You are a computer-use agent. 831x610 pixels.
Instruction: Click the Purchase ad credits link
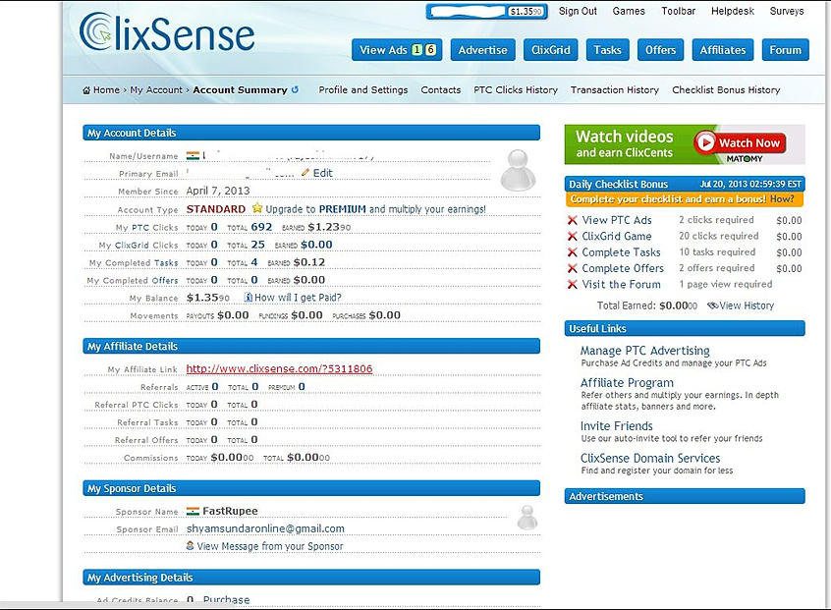[x=226, y=599]
